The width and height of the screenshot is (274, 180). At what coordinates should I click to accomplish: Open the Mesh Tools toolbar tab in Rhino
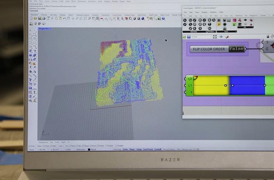[165, 15]
